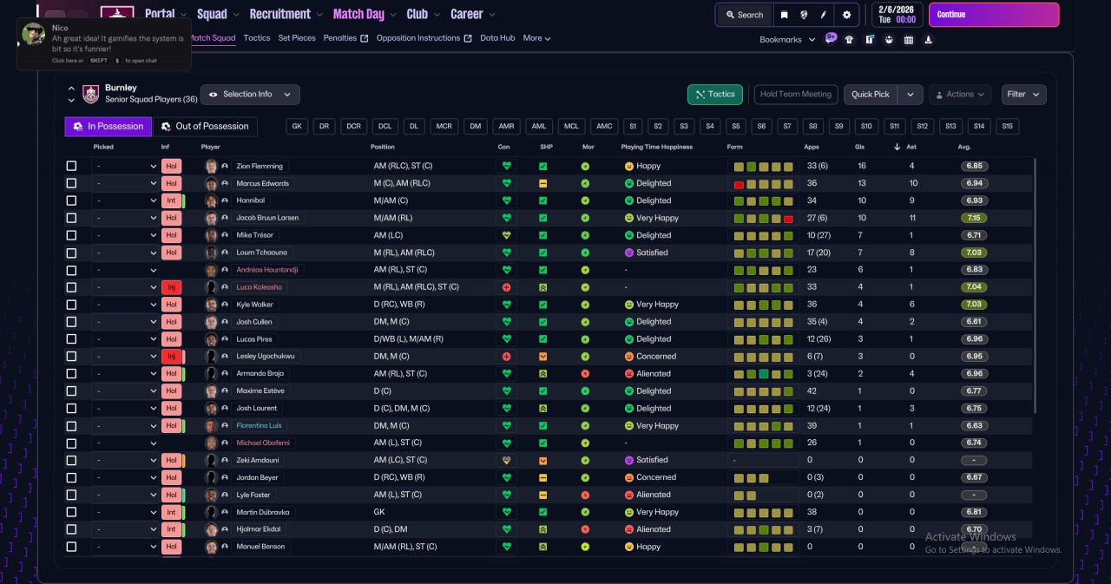Click Zian Flemming's form color squares
The image size is (1111, 584).
coord(763,166)
